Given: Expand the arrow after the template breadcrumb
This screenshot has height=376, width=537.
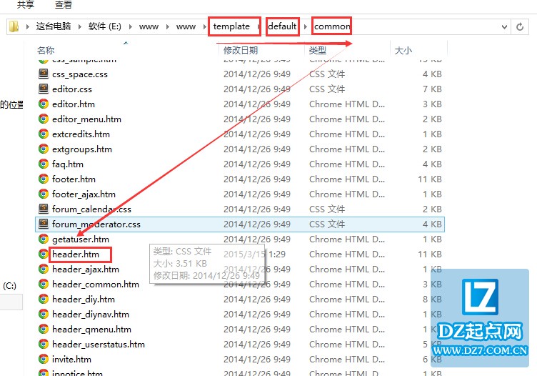Looking at the screenshot, I should tap(259, 26).
